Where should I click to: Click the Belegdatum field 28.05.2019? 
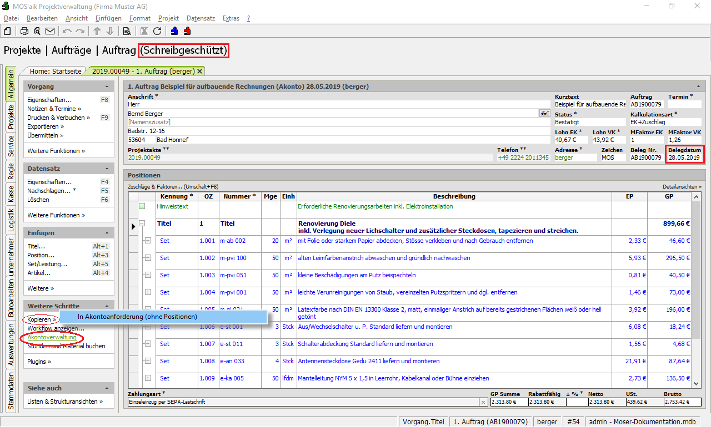click(684, 157)
